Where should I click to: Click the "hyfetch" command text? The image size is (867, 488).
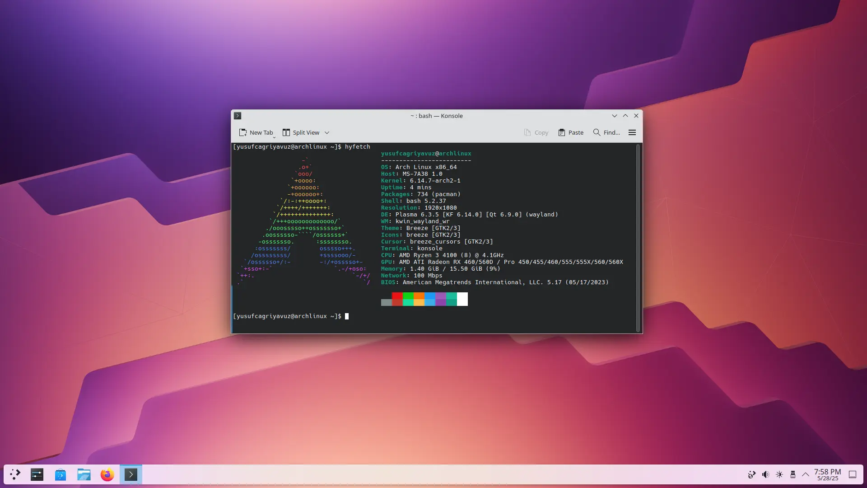(x=358, y=147)
